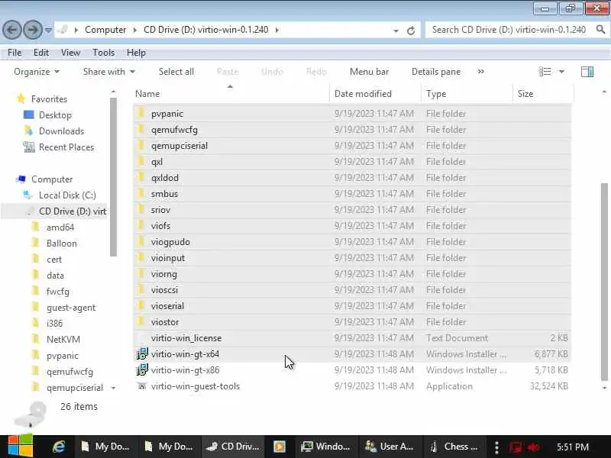This screenshot has width=611, height=458.
Task: Switch to Chess taskbar window
Action: click(x=454, y=447)
